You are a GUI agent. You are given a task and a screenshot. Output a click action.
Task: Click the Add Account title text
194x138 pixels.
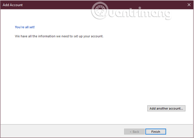click(x=13, y=5)
